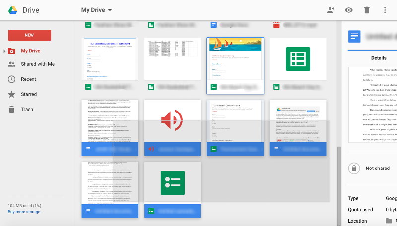Screen dimensions: 397x226
Task: Click the file list vertical scrollbar
Action: click(x=339, y=186)
